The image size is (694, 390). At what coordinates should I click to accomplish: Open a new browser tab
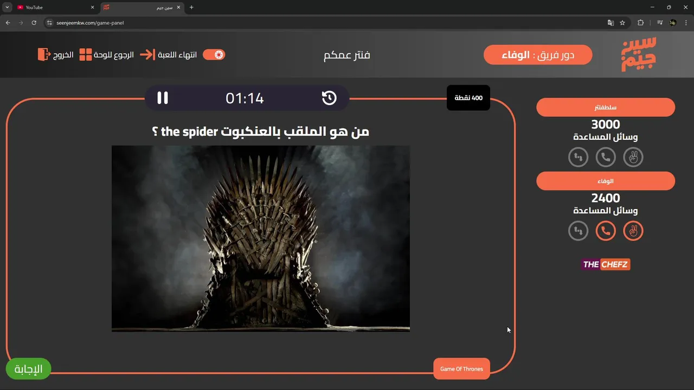pyautogui.click(x=191, y=8)
